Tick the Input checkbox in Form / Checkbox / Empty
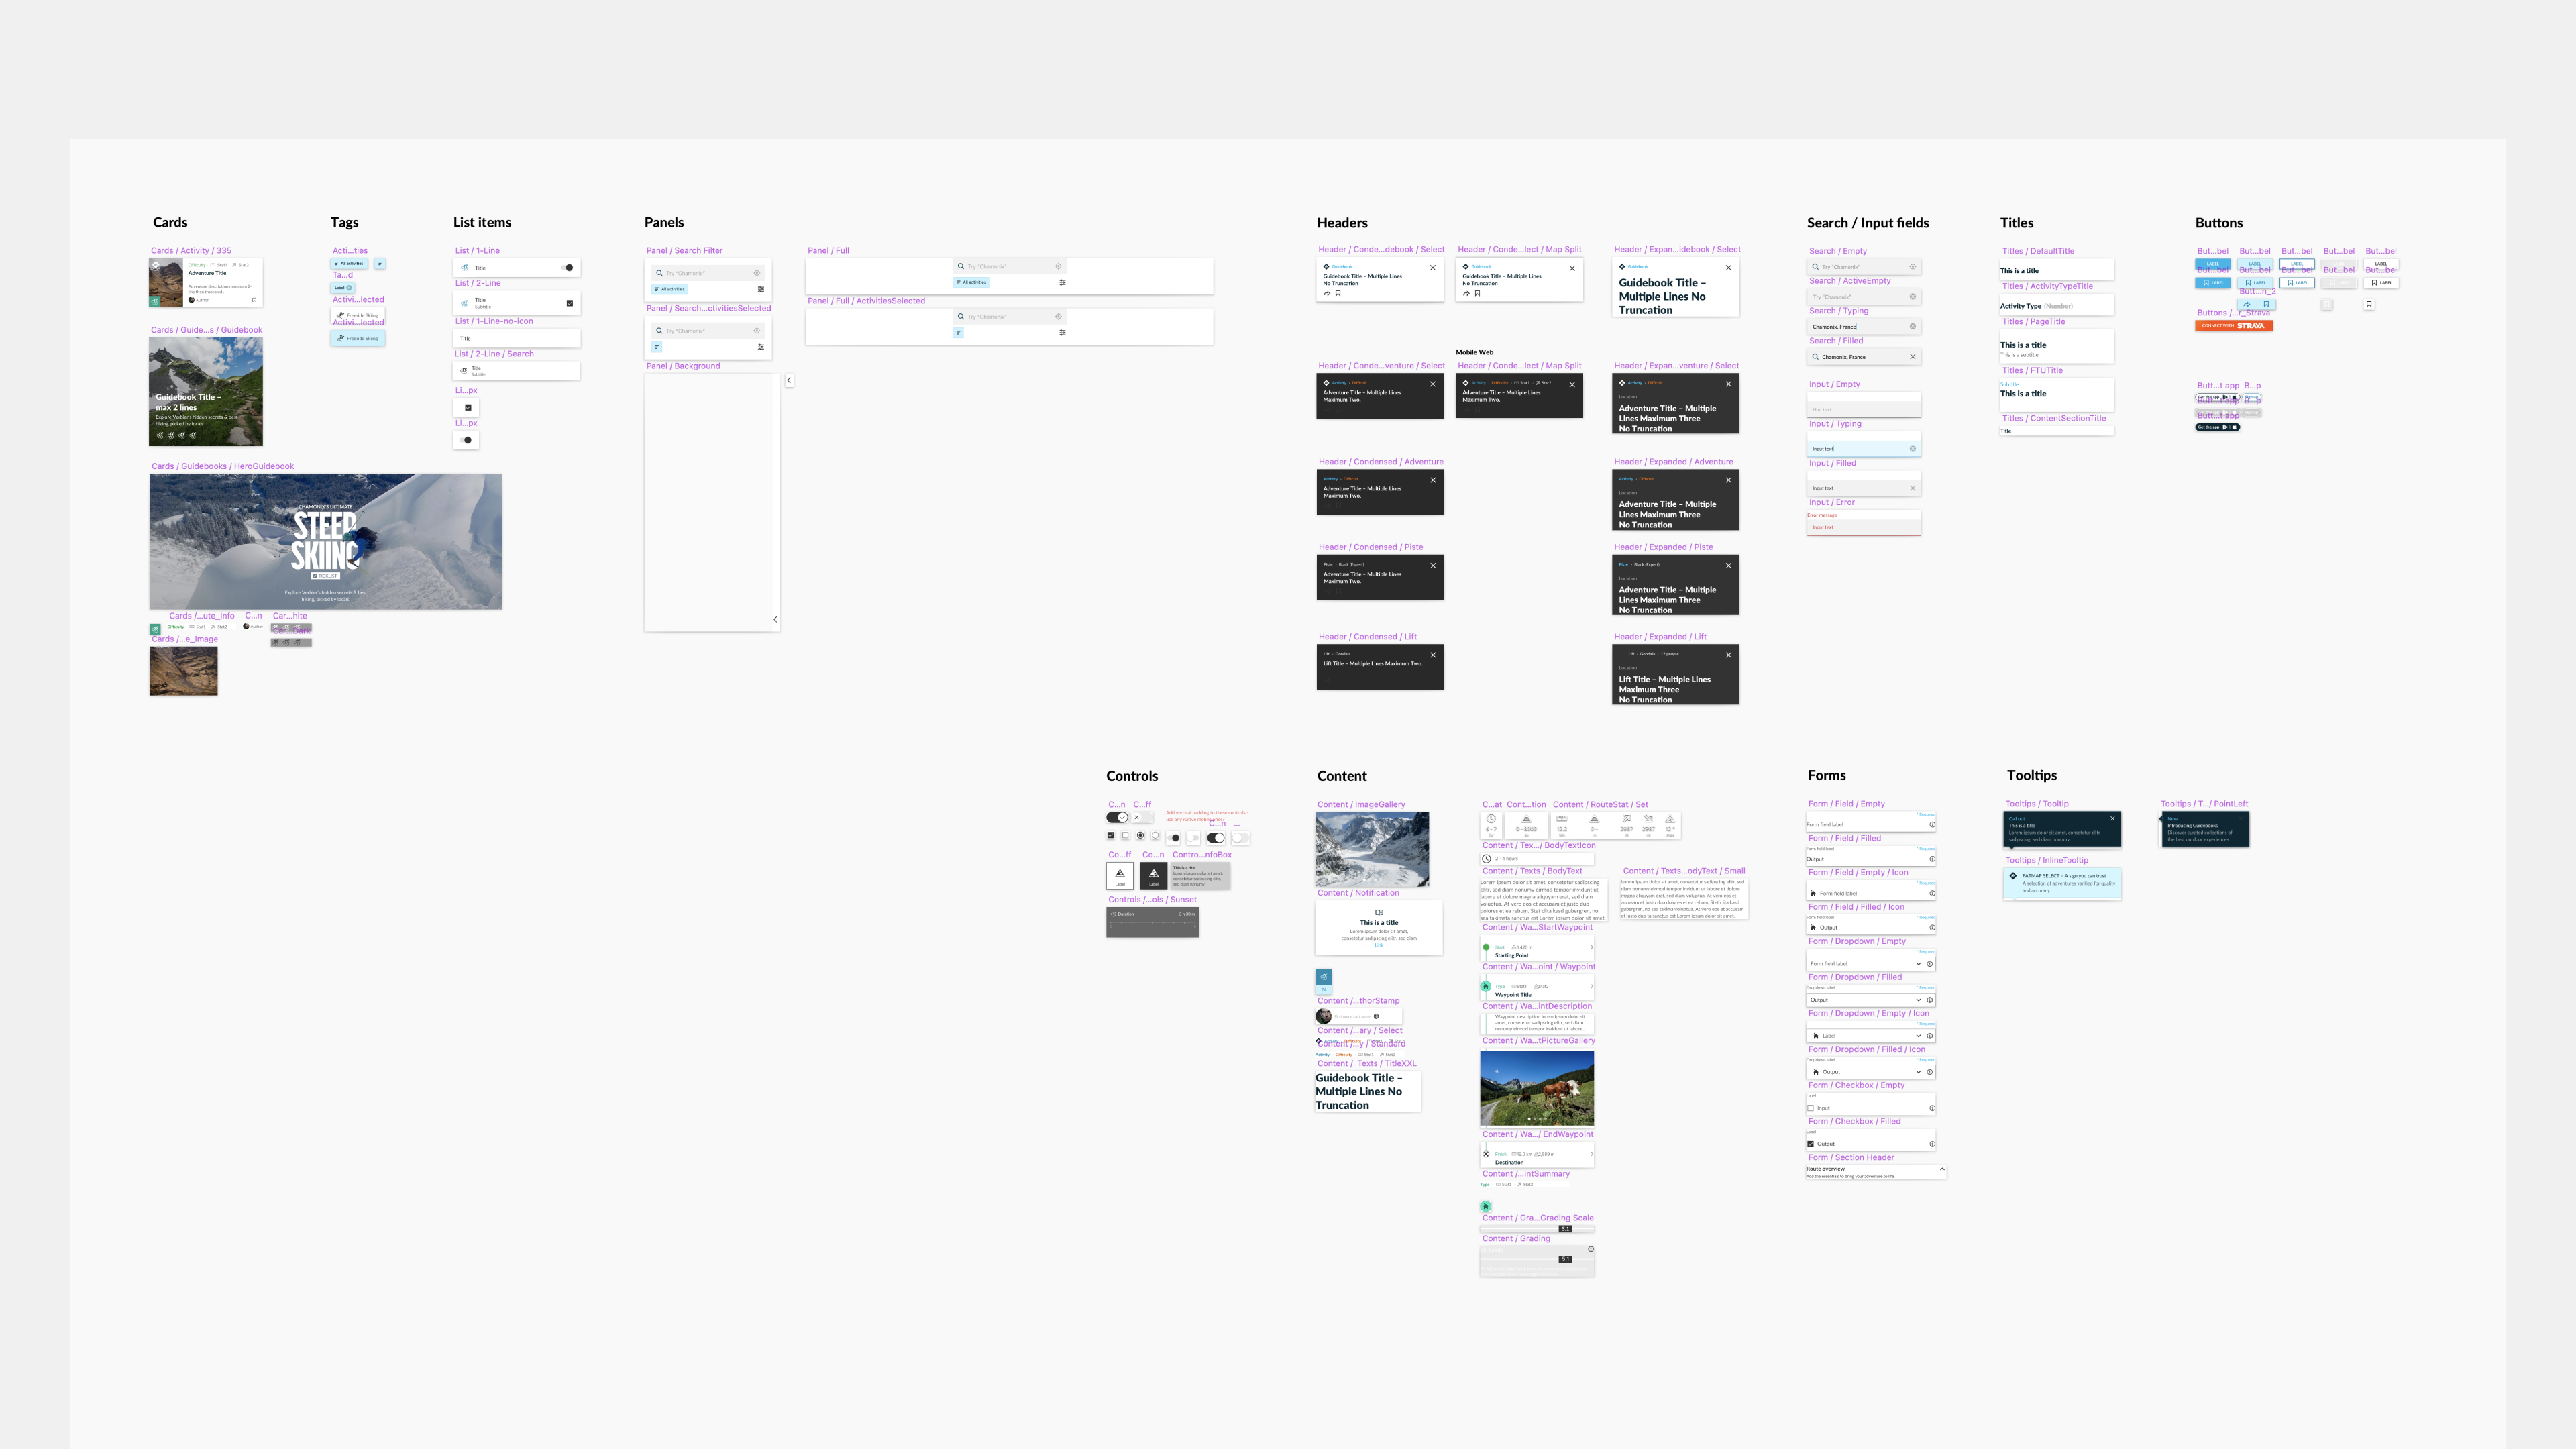Screen dimensions: 2576x1449 tap(1810, 1108)
